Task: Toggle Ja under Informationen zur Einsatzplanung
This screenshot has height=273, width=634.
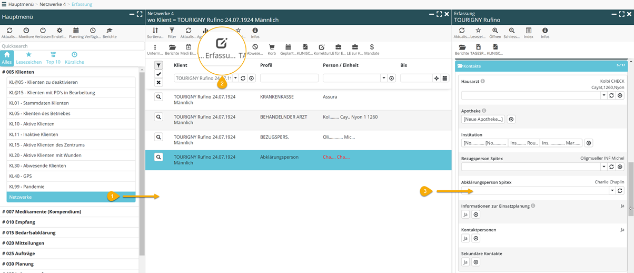Action: tap(465, 214)
